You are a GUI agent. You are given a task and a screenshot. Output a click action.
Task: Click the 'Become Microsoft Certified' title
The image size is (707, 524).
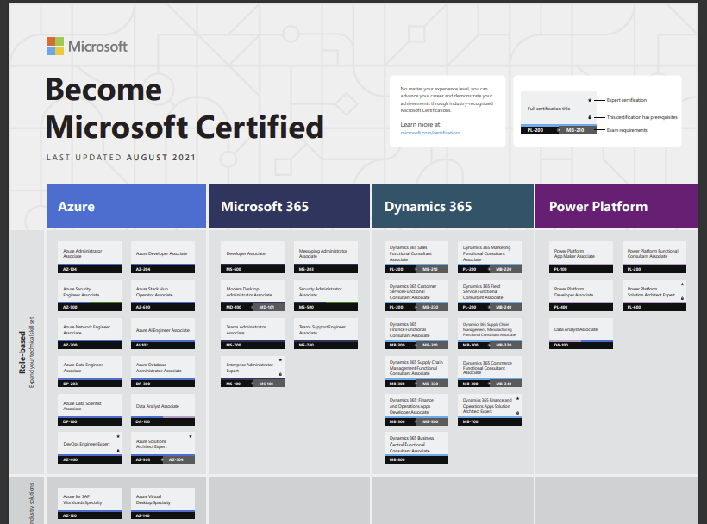185,108
